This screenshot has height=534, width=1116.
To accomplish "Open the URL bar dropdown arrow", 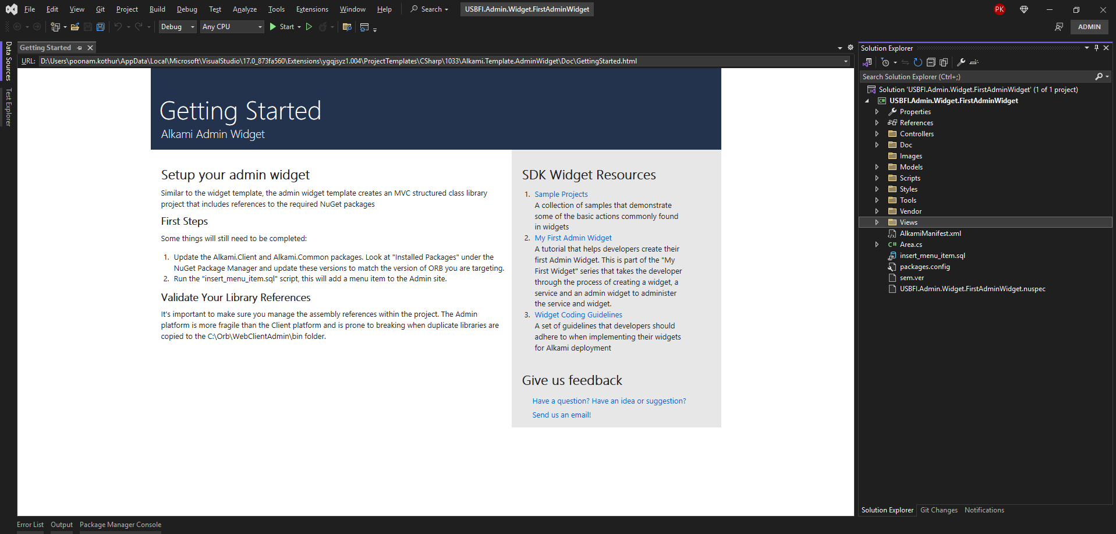I will (846, 61).
